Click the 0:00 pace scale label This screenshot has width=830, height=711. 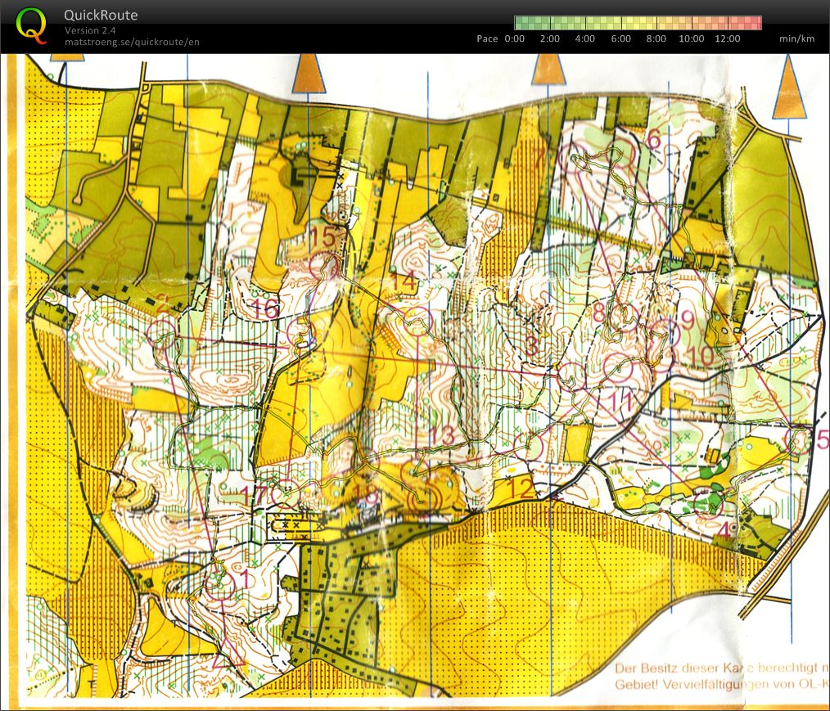(x=514, y=38)
